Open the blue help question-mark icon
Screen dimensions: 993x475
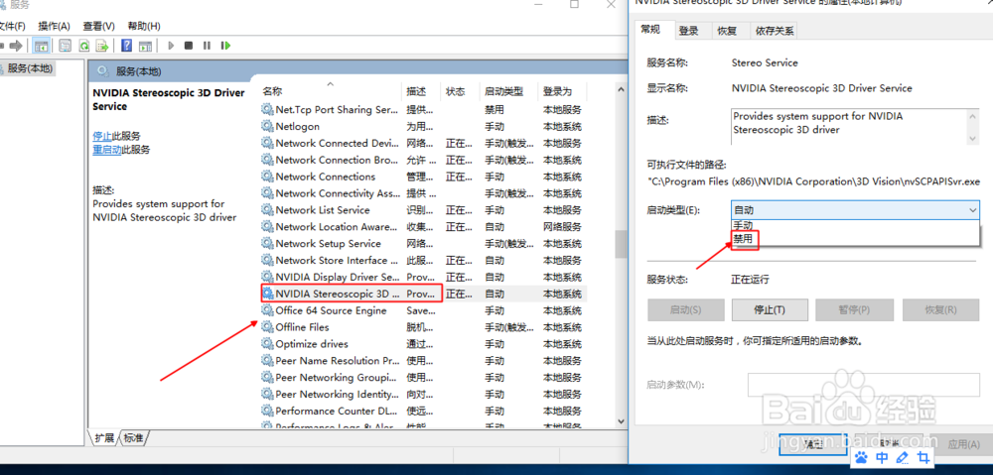pos(127,46)
